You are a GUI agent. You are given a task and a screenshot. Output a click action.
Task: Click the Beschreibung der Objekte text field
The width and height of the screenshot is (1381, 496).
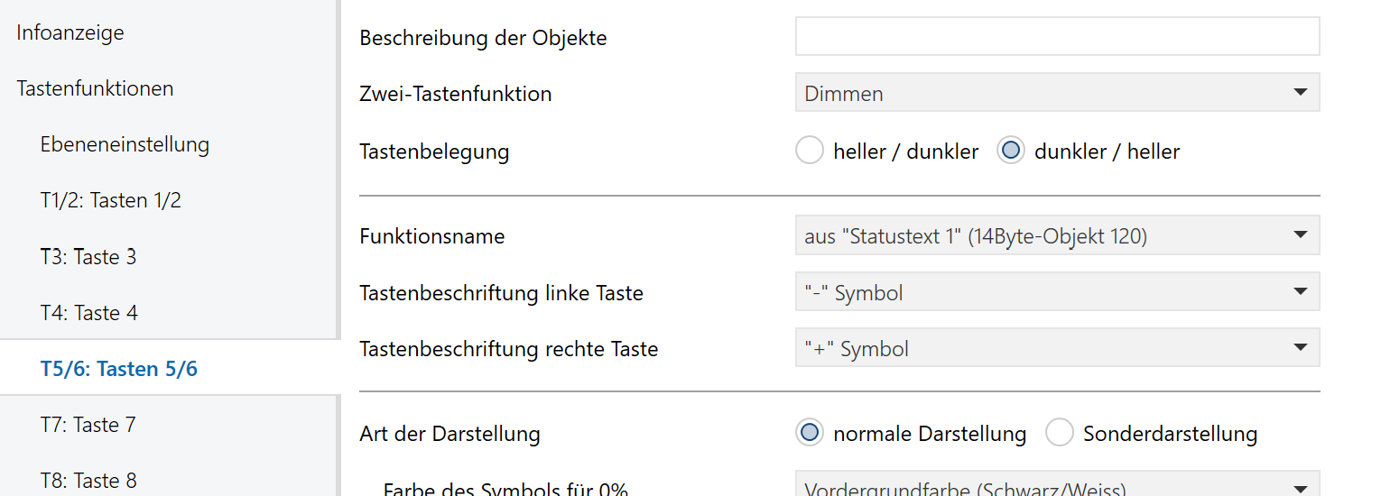pos(1057,37)
